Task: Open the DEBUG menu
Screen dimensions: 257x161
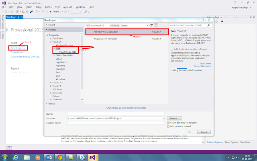Action: pyautogui.click(x=29, y=7)
